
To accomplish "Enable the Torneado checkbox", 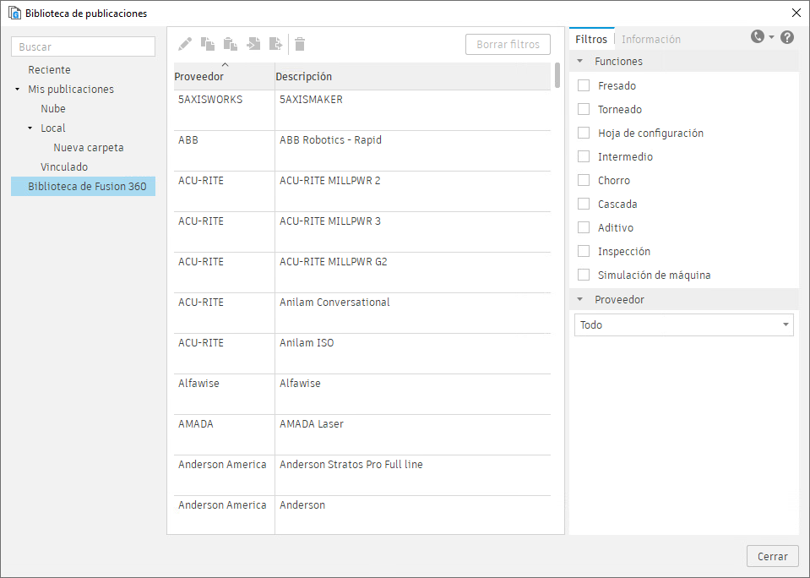I will (x=584, y=110).
